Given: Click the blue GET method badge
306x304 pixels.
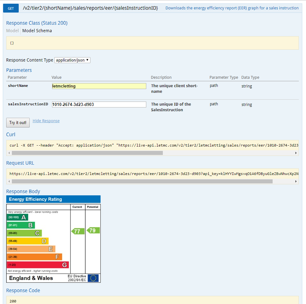Looking at the screenshot, I should click(x=11, y=8).
